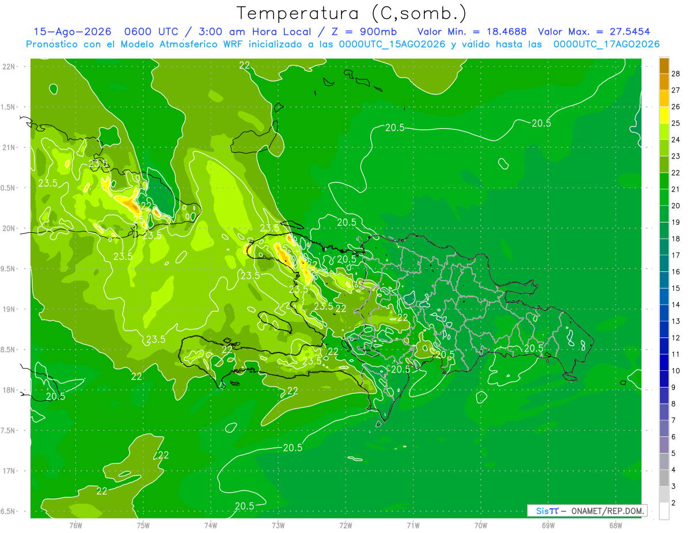Click the '70W' longitude axis label

tap(481, 525)
